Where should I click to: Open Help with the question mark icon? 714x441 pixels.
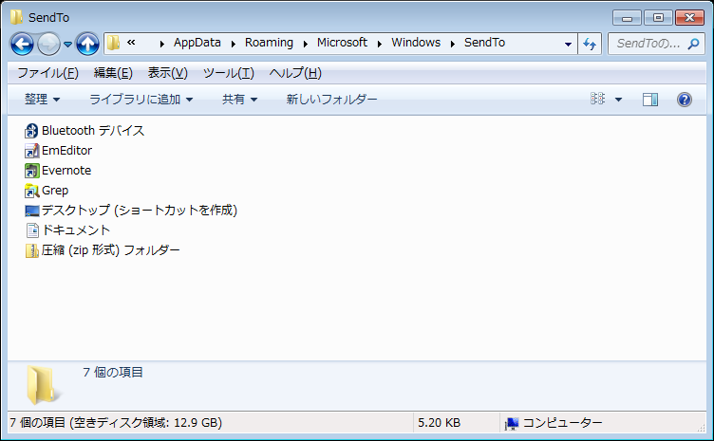[685, 100]
